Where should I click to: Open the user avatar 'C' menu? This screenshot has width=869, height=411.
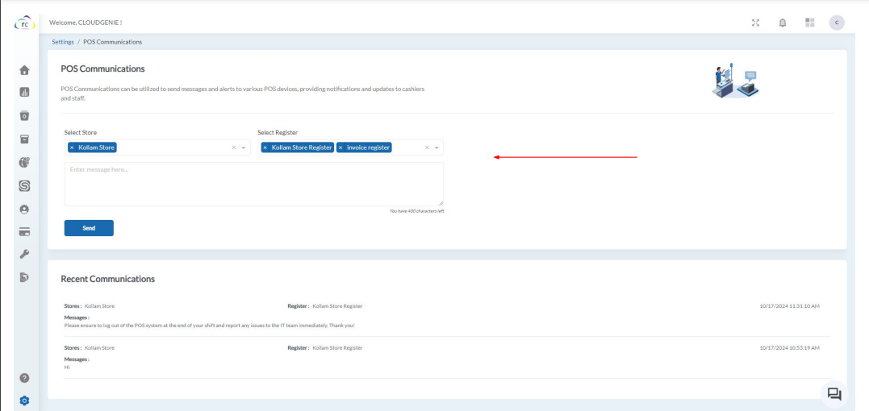point(837,23)
